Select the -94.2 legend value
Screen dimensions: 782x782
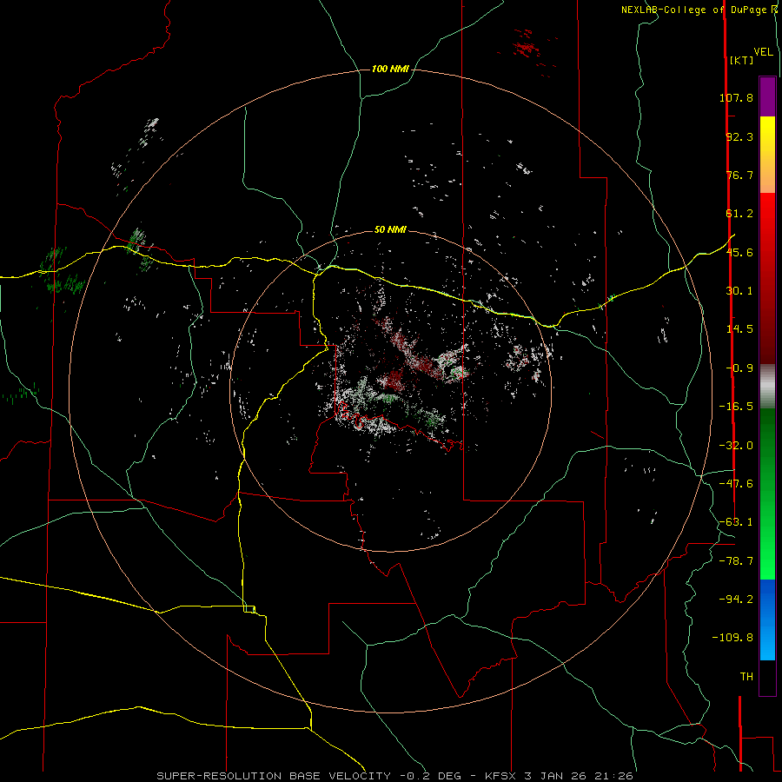pos(736,600)
